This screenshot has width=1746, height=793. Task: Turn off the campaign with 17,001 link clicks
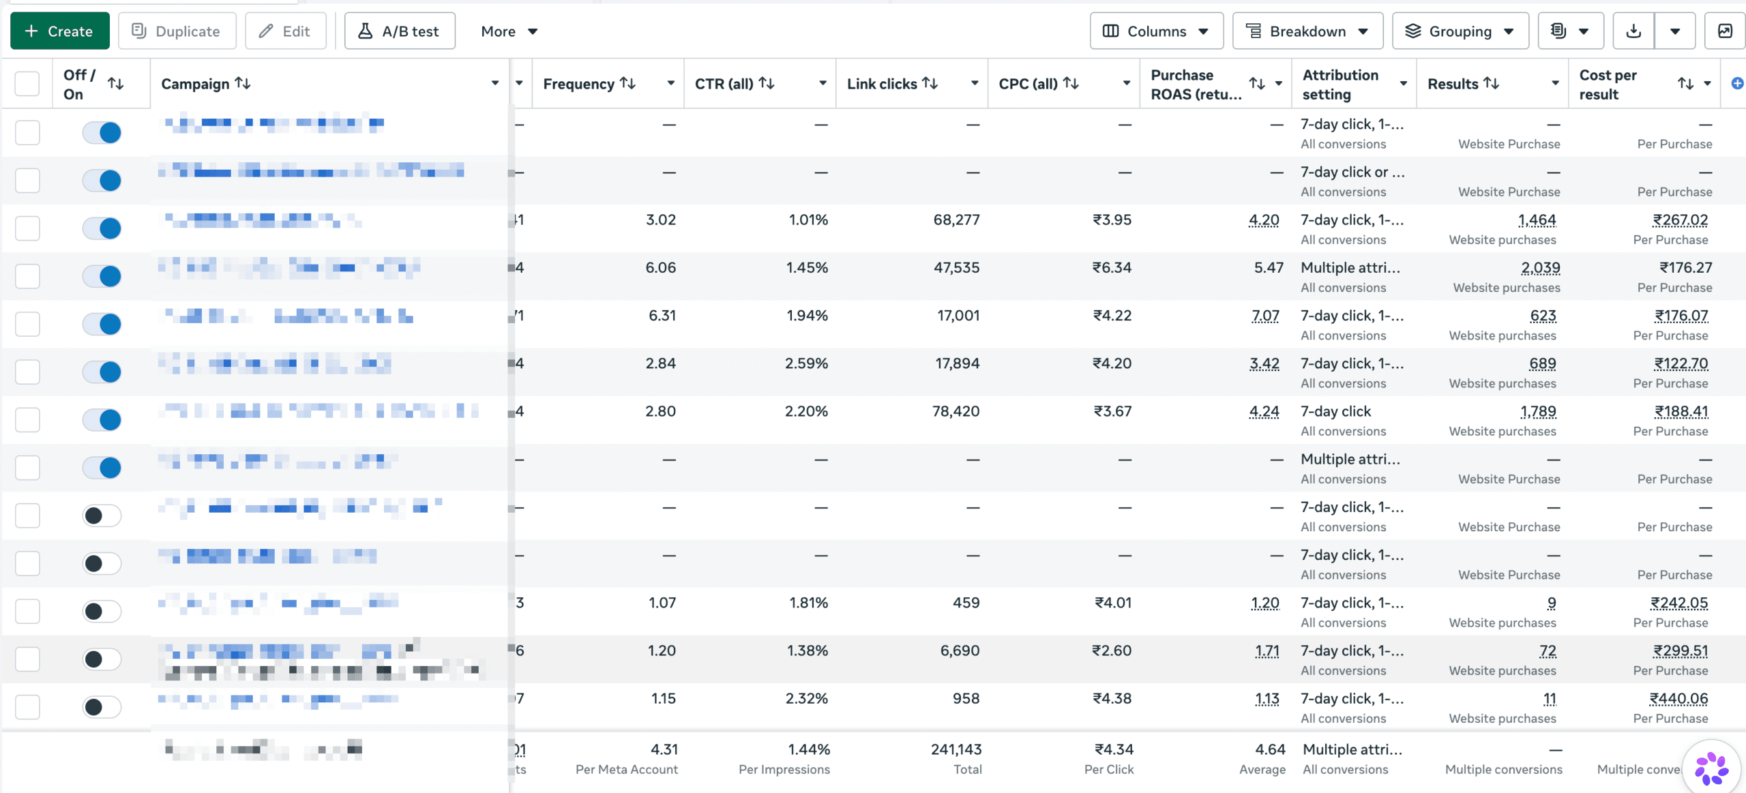102,324
